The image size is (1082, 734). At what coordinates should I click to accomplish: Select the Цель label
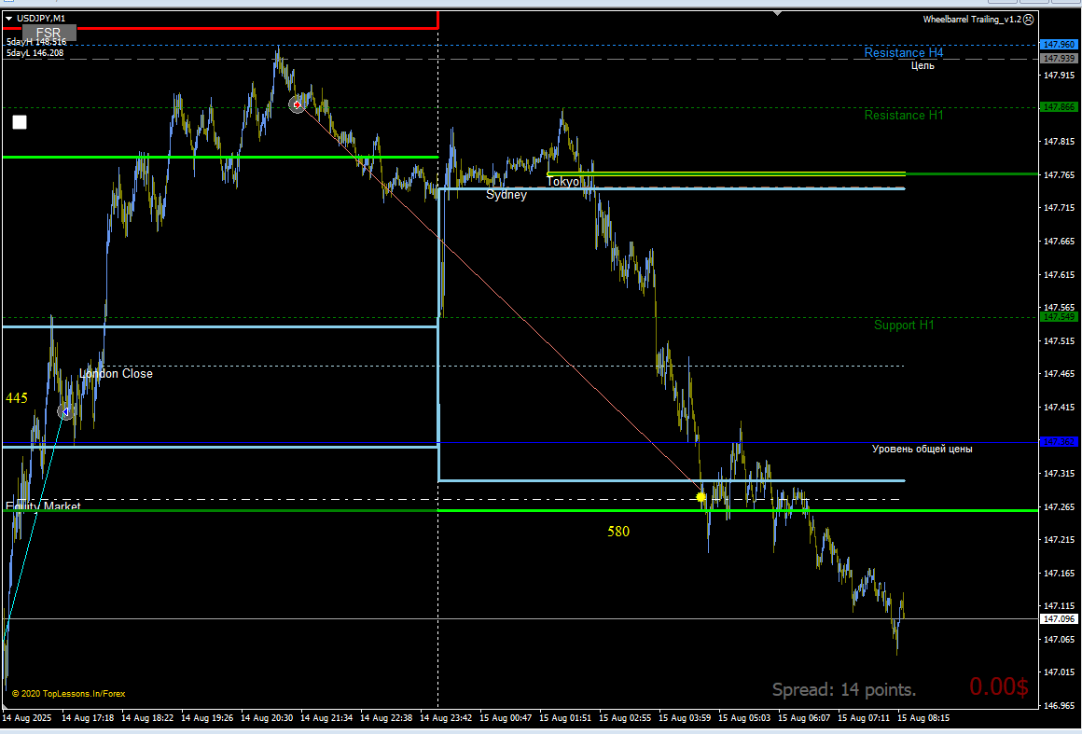pos(922,65)
